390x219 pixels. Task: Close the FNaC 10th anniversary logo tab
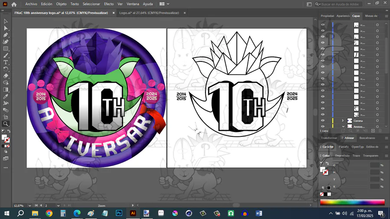click(x=114, y=13)
